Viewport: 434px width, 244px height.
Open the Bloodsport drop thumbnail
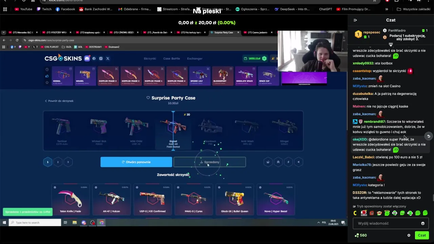tap(222, 76)
